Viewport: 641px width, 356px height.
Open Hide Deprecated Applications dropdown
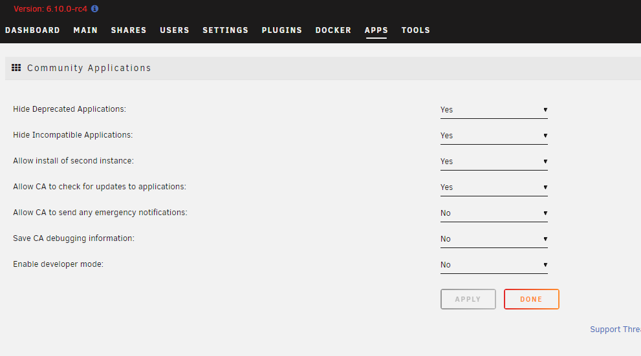494,110
